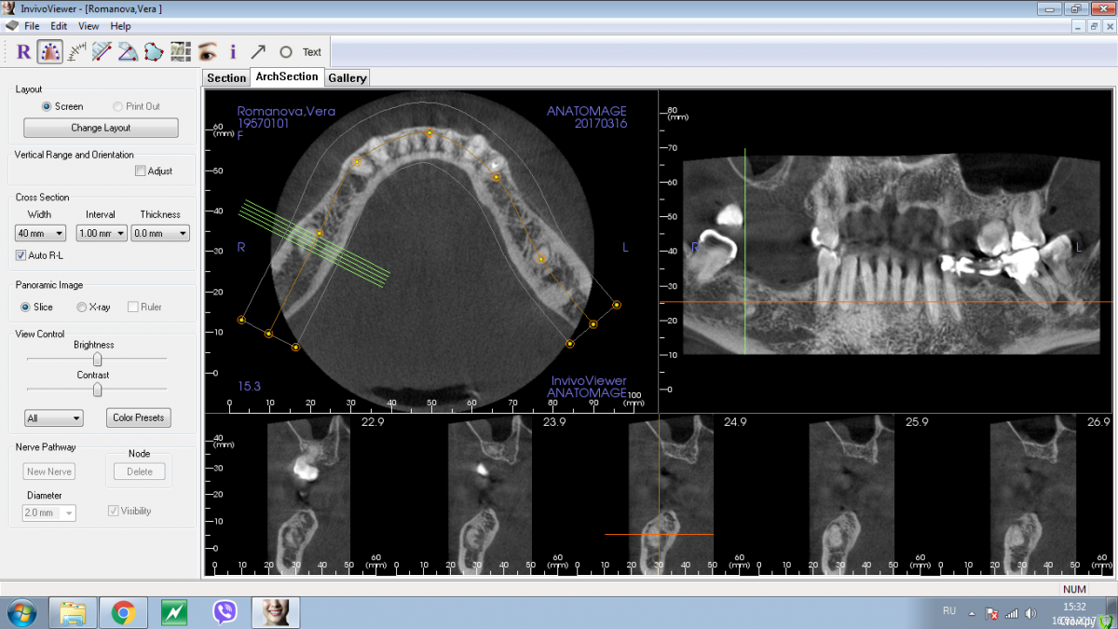Click the Change Layout button
This screenshot has height=629, width=1118.
pos(101,128)
